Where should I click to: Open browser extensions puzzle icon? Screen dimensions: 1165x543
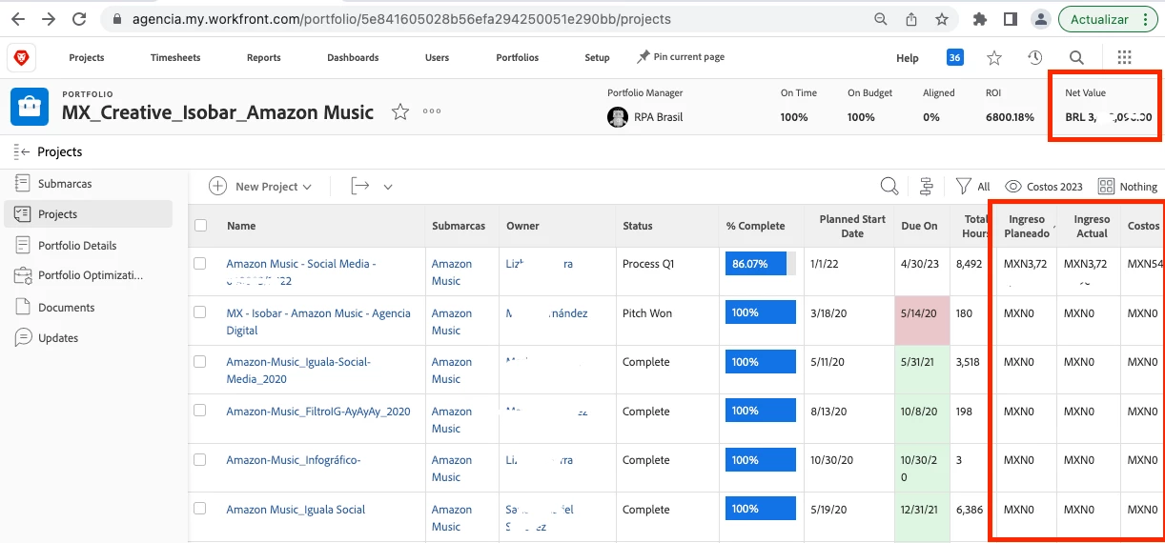980,19
